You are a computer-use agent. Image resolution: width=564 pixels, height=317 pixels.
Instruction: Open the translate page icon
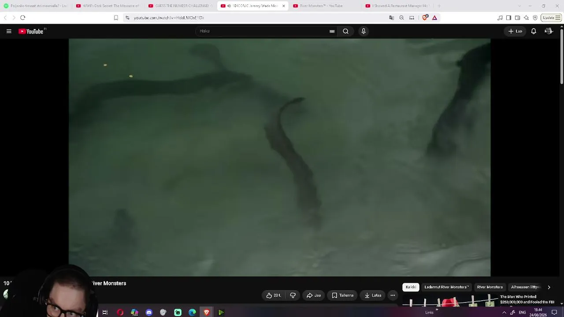[x=391, y=18]
